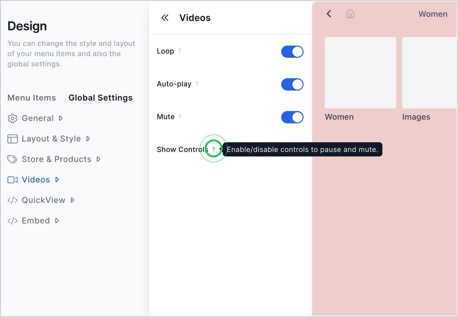Click the Show Controls label

click(182, 149)
